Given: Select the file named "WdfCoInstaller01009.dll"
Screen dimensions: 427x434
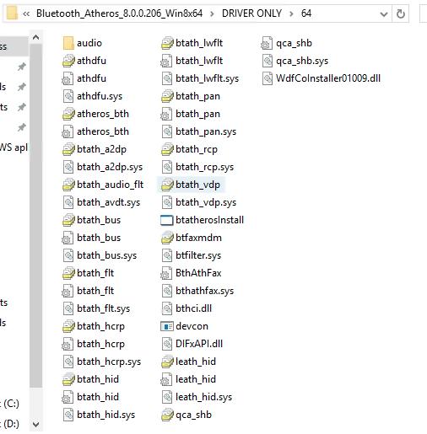Looking at the screenshot, I should (x=328, y=78).
